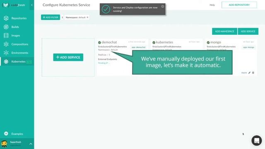This screenshot has height=149, width=265.
Task: Open Repositories in the sidebar
Action: [x=19, y=18]
